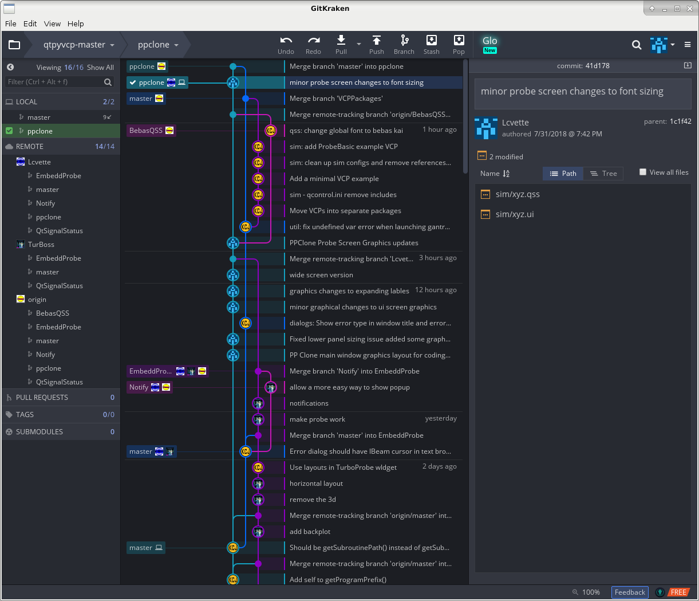Click the commit node for 'allow a more easy way'
The image size is (699, 601).
(x=271, y=387)
